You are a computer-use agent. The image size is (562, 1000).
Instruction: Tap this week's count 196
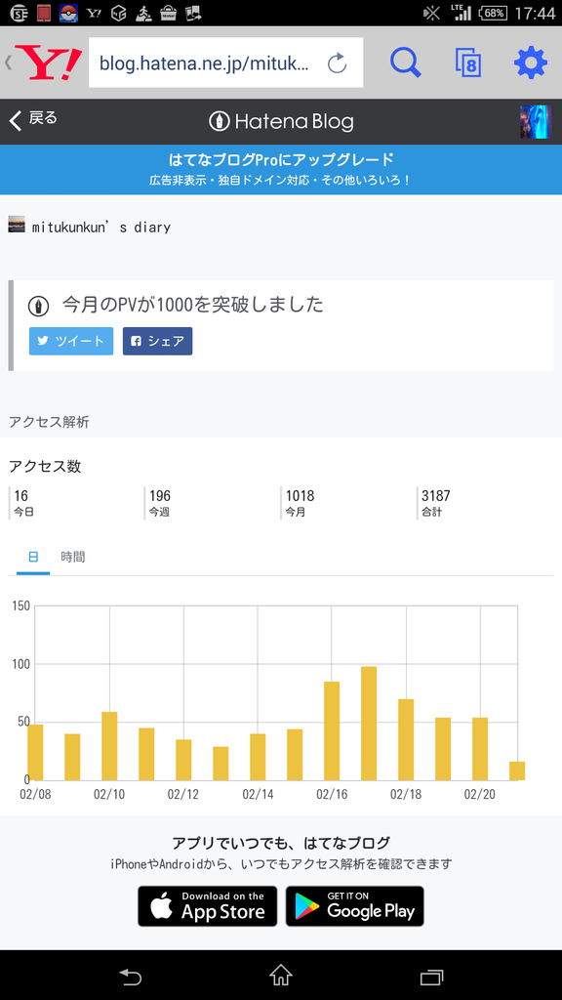pos(160,495)
